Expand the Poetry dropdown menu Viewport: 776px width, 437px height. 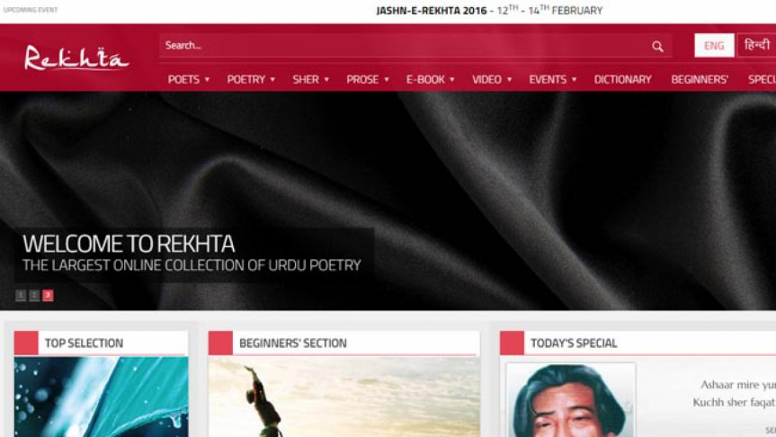251,79
